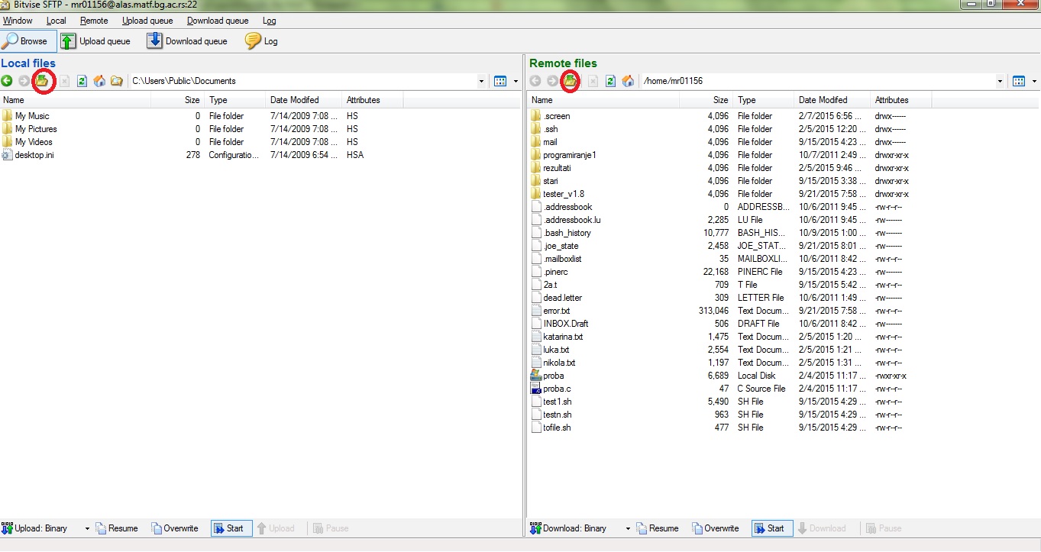Go to remote home directory
Viewport: 1041px width, 552px height.
628,81
